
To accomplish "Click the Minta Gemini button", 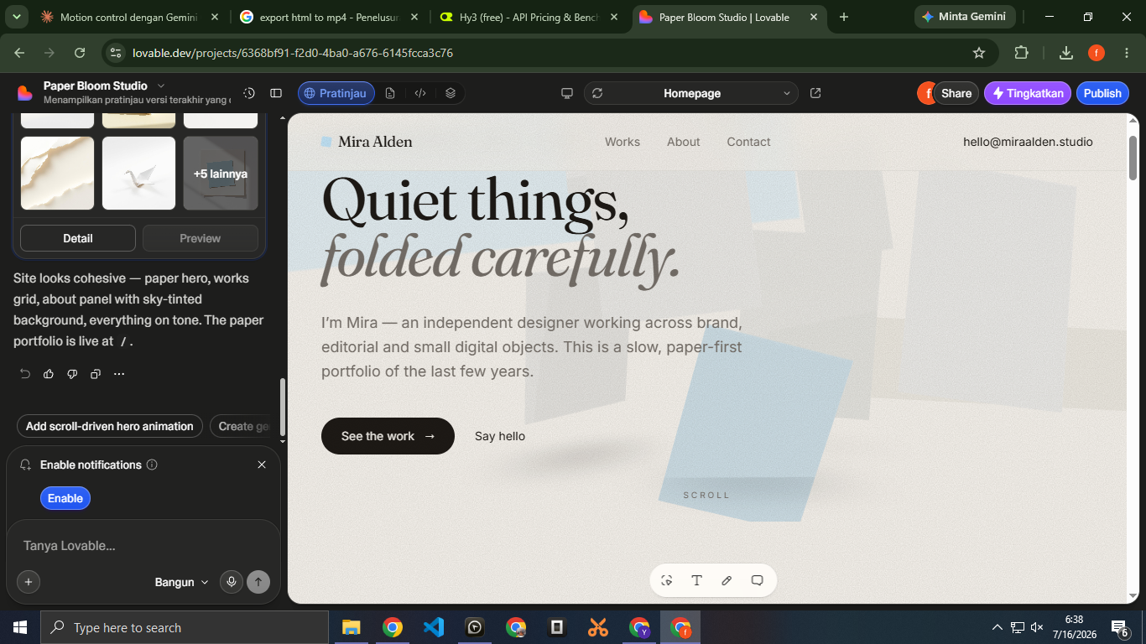I will pos(965,17).
